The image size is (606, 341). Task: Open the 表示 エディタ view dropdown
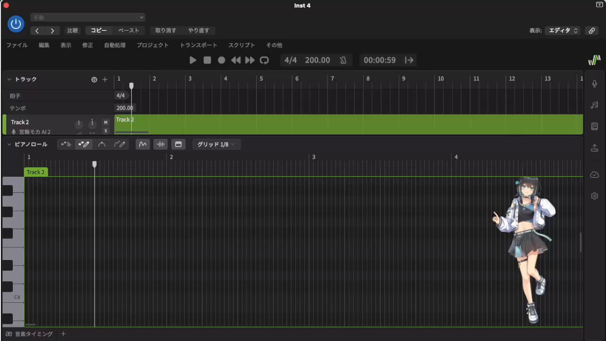pyautogui.click(x=562, y=30)
